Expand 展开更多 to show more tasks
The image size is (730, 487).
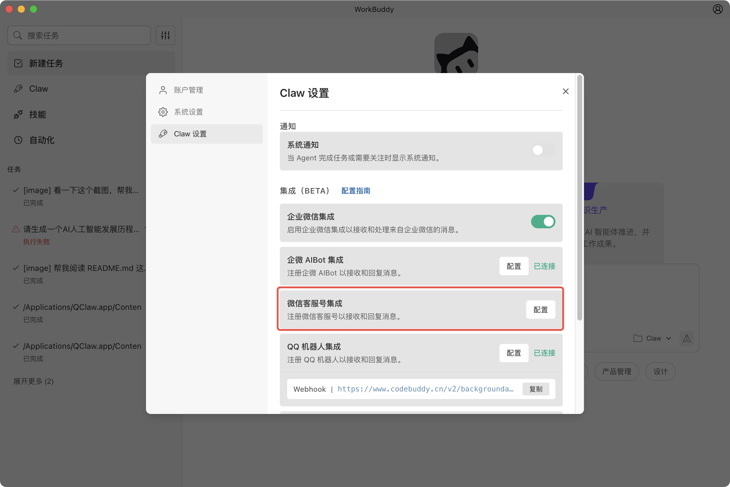33,381
